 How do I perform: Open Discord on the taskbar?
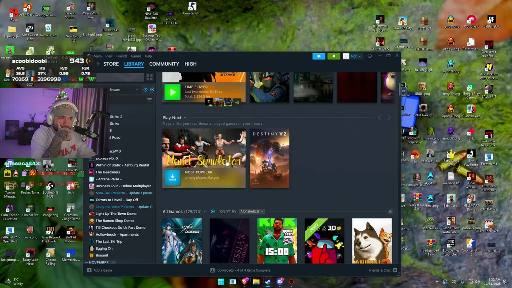(x=280, y=282)
